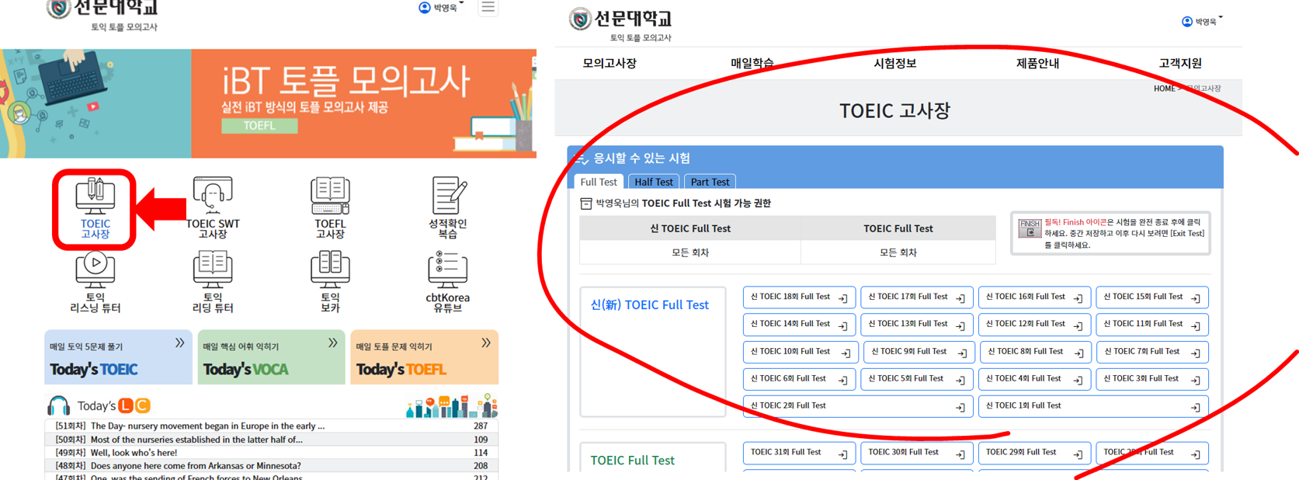Click the 신 TOEIC Full Test table header
The height and width of the screenshot is (480, 1299).
click(690, 228)
